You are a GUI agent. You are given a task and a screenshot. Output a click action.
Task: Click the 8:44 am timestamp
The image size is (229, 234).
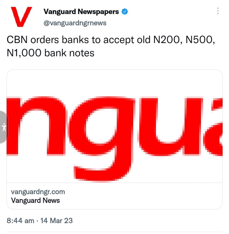(20, 221)
